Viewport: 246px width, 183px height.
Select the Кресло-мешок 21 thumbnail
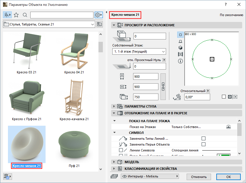click(27, 144)
